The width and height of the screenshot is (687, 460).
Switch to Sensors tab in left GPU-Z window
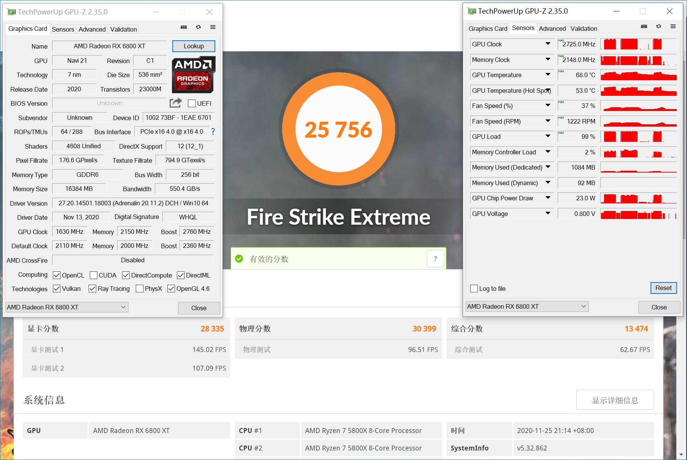click(x=63, y=29)
